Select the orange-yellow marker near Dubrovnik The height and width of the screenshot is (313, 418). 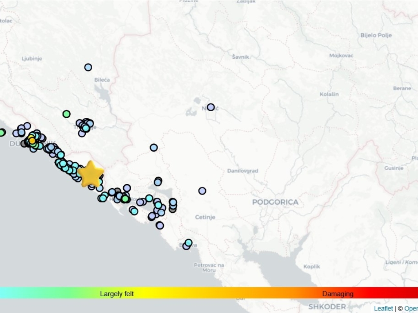pyautogui.click(x=32, y=141)
